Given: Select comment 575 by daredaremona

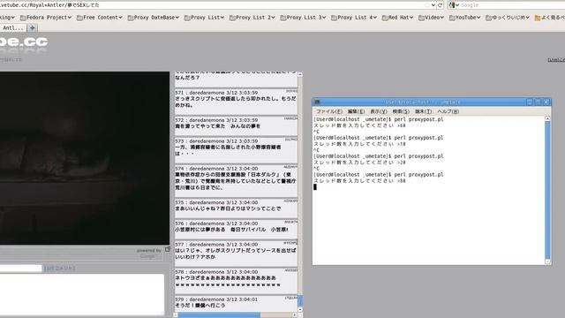Looking at the screenshot, I should click(236, 208).
